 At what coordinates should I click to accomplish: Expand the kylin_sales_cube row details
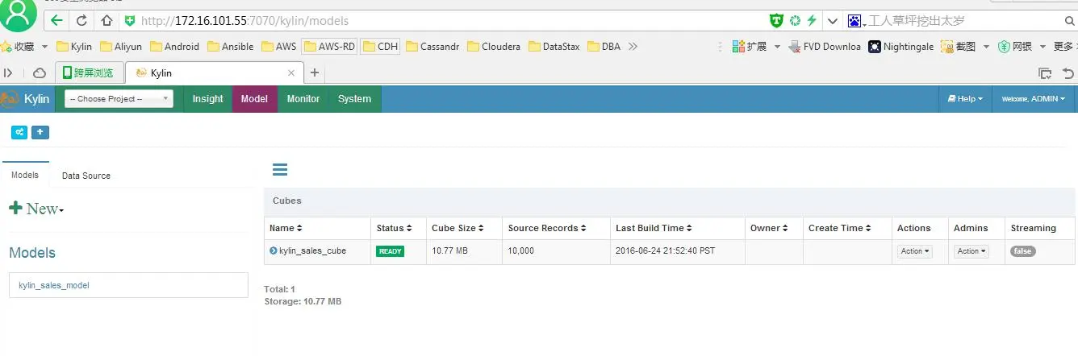pos(274,250)
